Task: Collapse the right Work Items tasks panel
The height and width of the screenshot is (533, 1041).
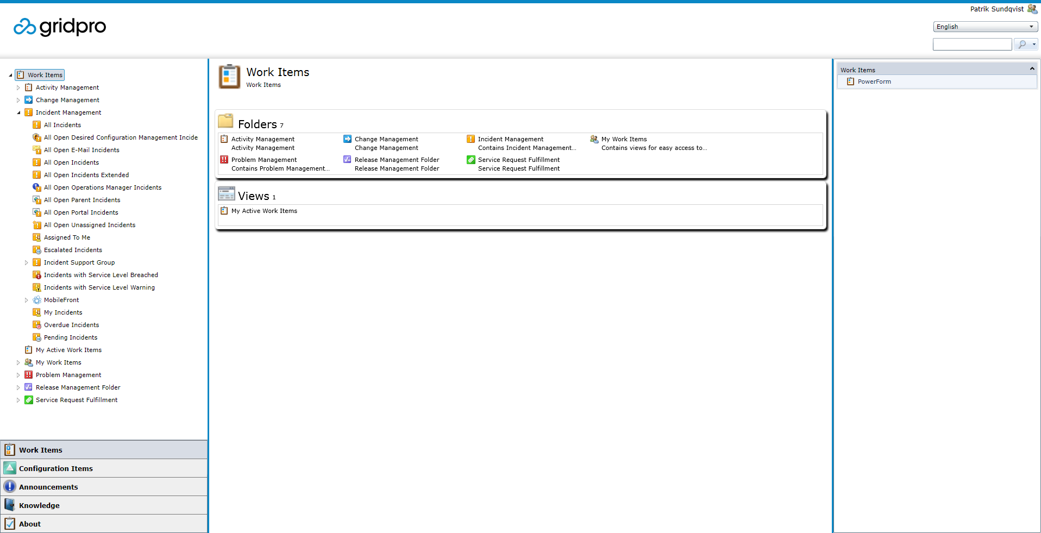Action: [x=1032, y=69]
